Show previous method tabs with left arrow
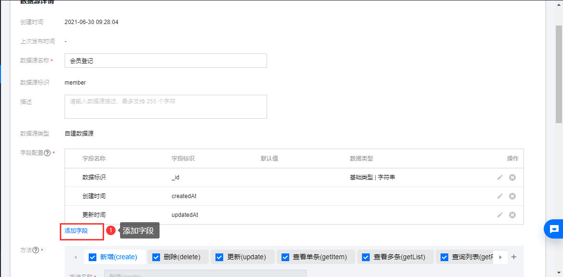The image size is (563, 277). [x=75, y=257]
